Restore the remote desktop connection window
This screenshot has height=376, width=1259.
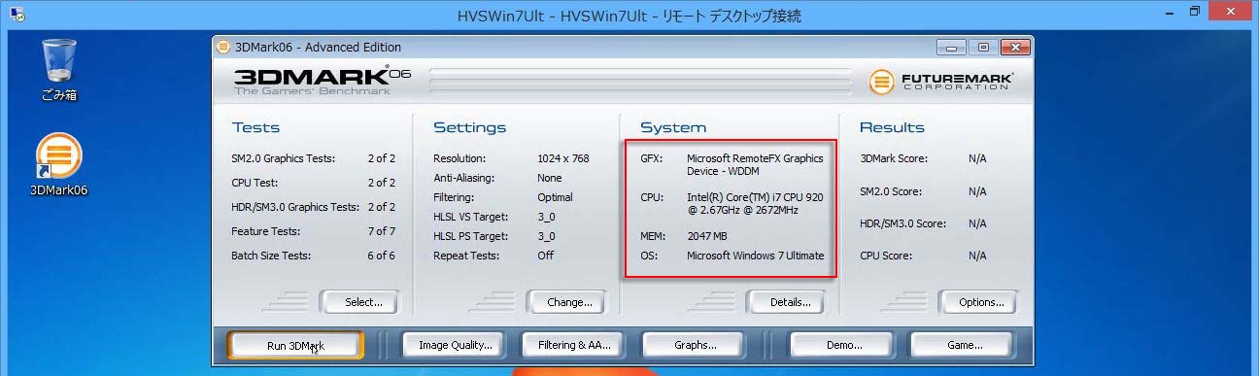[x=1194, y=12]
